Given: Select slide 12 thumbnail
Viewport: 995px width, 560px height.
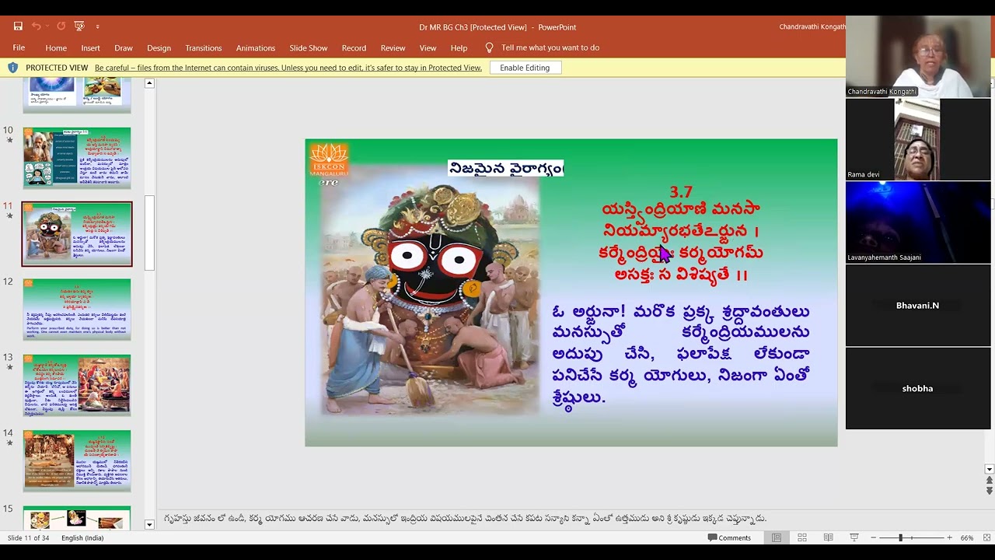Looking at the screenshot, I should [77, 309].
